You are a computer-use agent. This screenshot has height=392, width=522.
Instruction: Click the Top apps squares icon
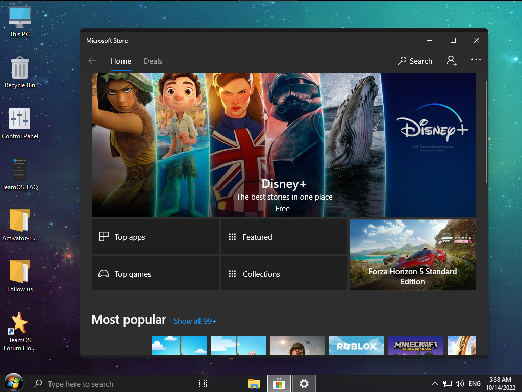(104, 237)
